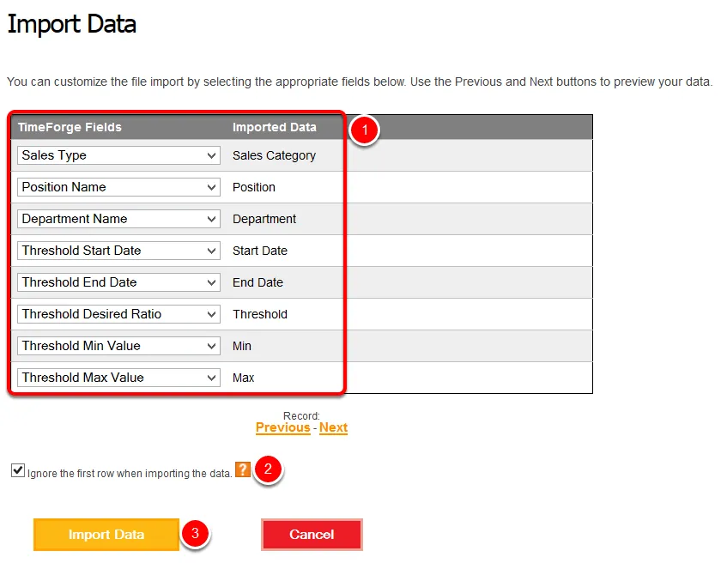Expand the Department Name dropdown
The height and width of the screenshot is (563, 721).
[x=118, y=219]
